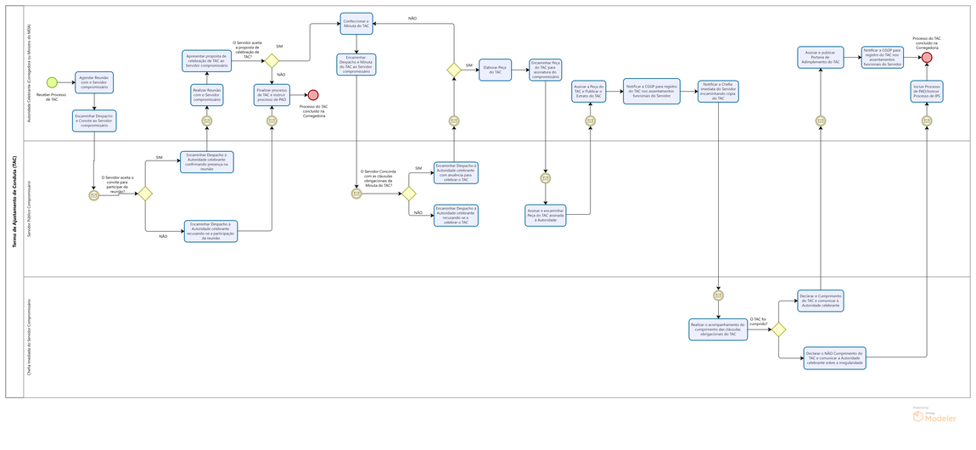Select gateway 'O TAC foi cumprido?'

(x=779, y=329)
